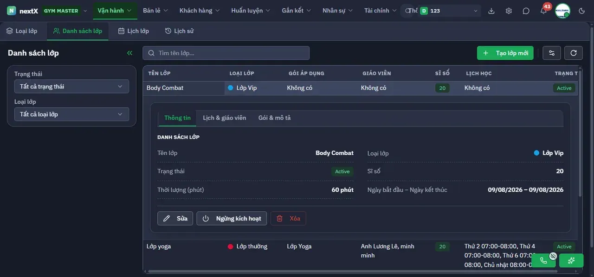Open the GYM MASTER module switcher
594x277 pixels.
pos(65,11)
